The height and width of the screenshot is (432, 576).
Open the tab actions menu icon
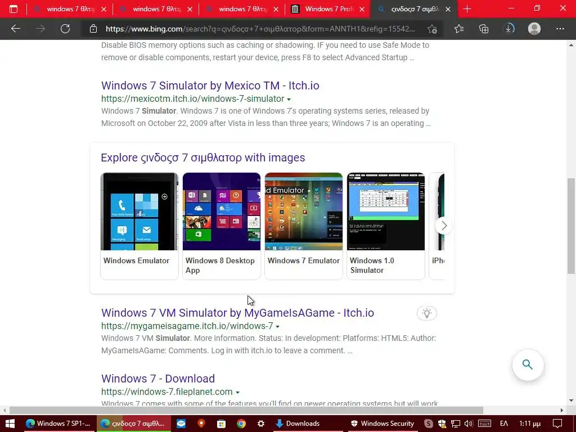13,9
